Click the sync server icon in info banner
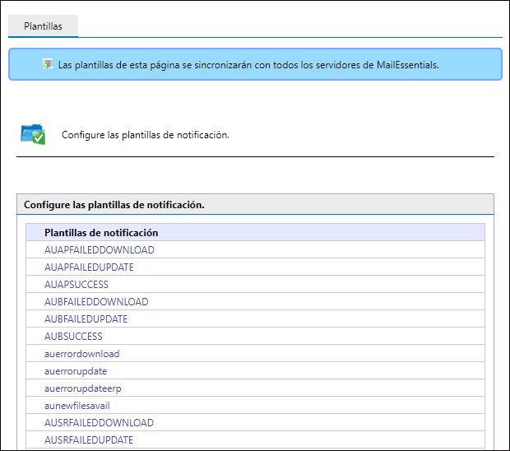Screen dimensions: 510x451 pos(48,64)
